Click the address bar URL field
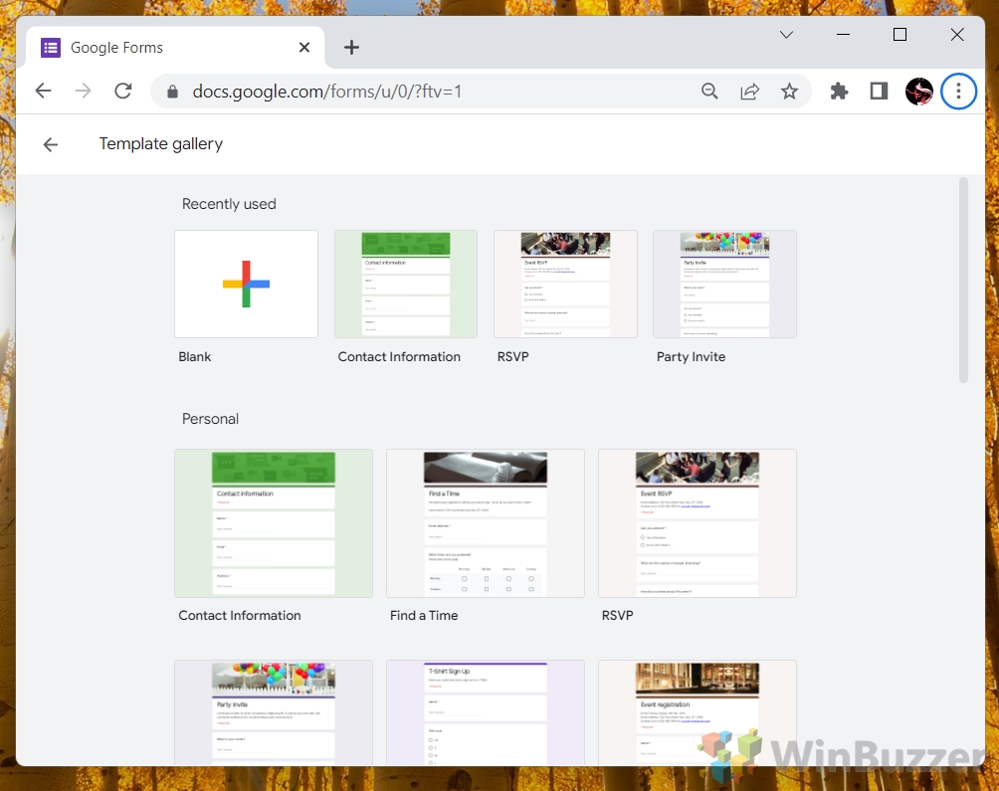This screenshot has width=999, height=791. click(x=398, y=91)
